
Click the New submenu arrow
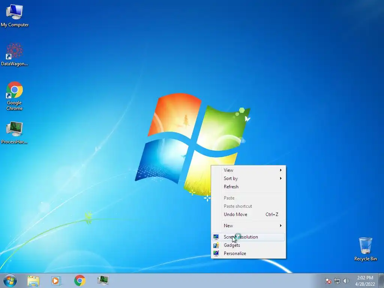(x=280, y=226)
